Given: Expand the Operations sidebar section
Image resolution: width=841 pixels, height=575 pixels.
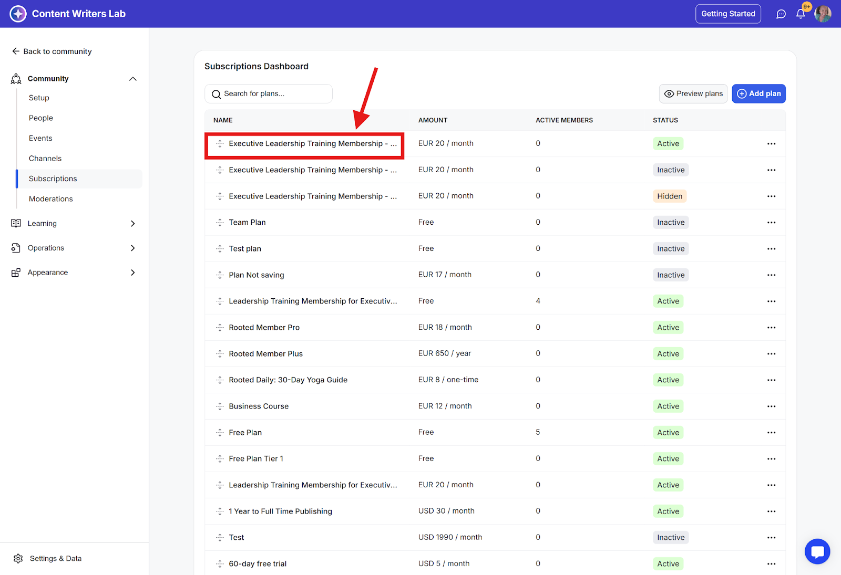Looking at the screenshot, I should pyautogui.click(x=133, y=248).
